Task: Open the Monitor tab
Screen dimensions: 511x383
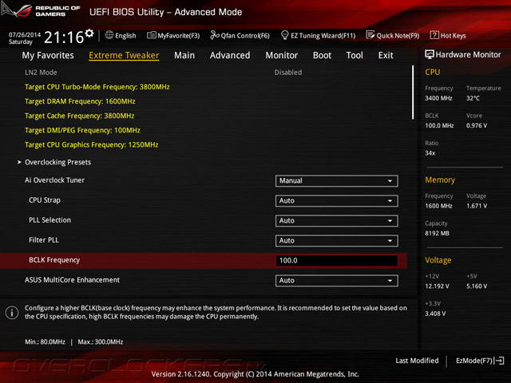Action: click(282, 55)
